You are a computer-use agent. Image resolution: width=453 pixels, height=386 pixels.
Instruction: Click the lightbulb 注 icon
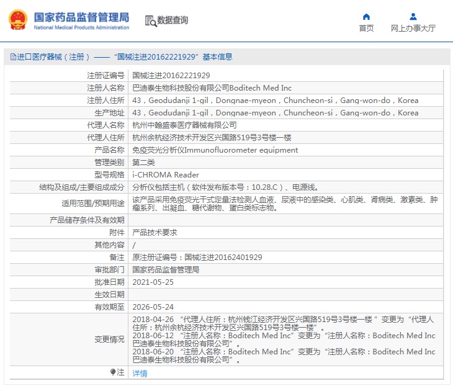(x=113, y=372)
